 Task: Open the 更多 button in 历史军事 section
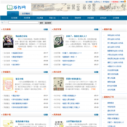(x=96, y=29)
